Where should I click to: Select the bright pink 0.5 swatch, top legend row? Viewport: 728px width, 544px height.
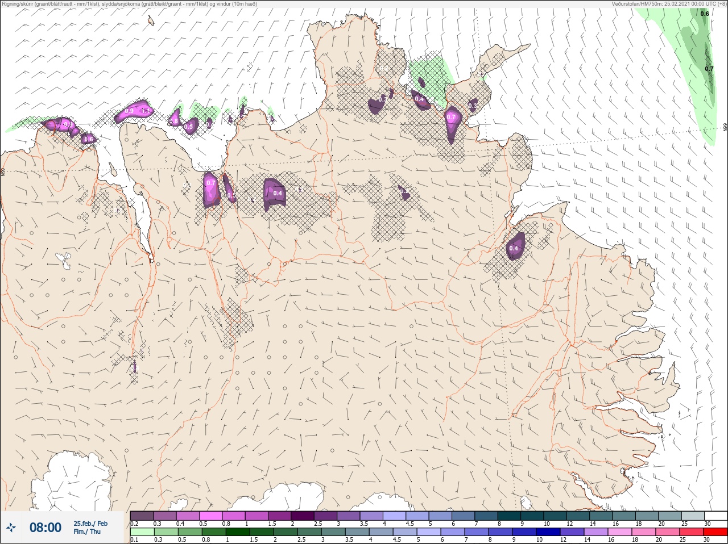coord(211,516)
